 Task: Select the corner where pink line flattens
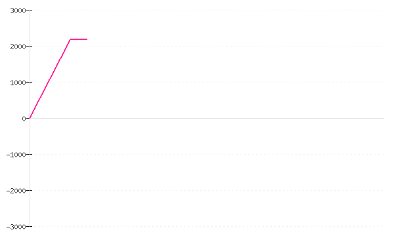point(70,39)
